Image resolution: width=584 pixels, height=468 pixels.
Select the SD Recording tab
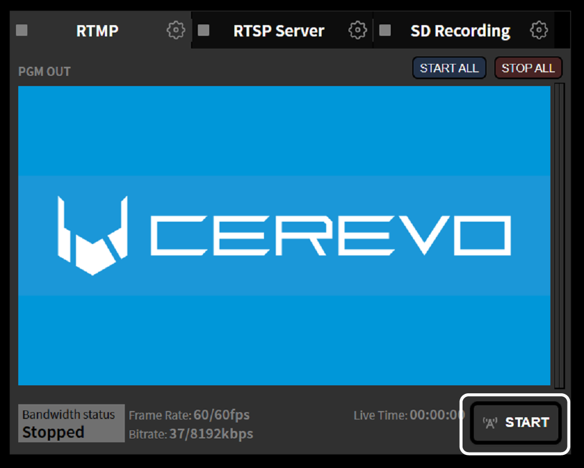(460, 31)
